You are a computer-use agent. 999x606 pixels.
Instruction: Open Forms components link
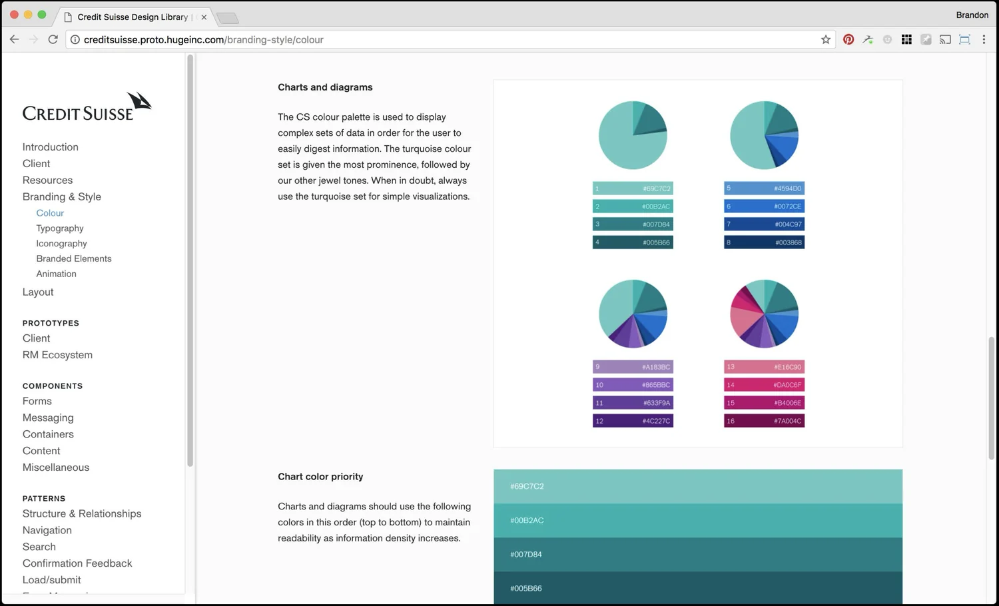(37, 402)
